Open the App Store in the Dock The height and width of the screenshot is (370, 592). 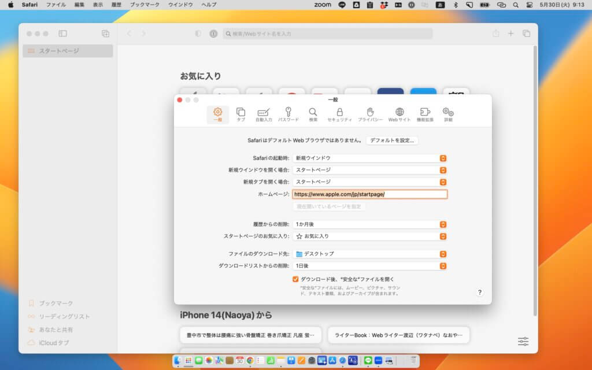click(332, 361)
